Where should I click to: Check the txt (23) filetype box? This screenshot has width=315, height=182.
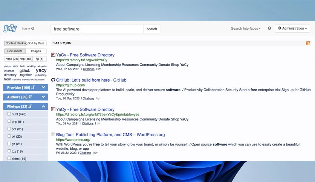click(x=9, y=136)
